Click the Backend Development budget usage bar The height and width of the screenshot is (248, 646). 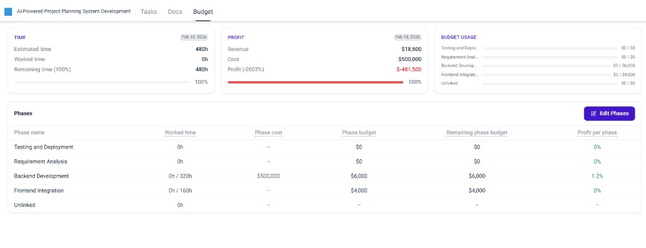tap(546, 66)
